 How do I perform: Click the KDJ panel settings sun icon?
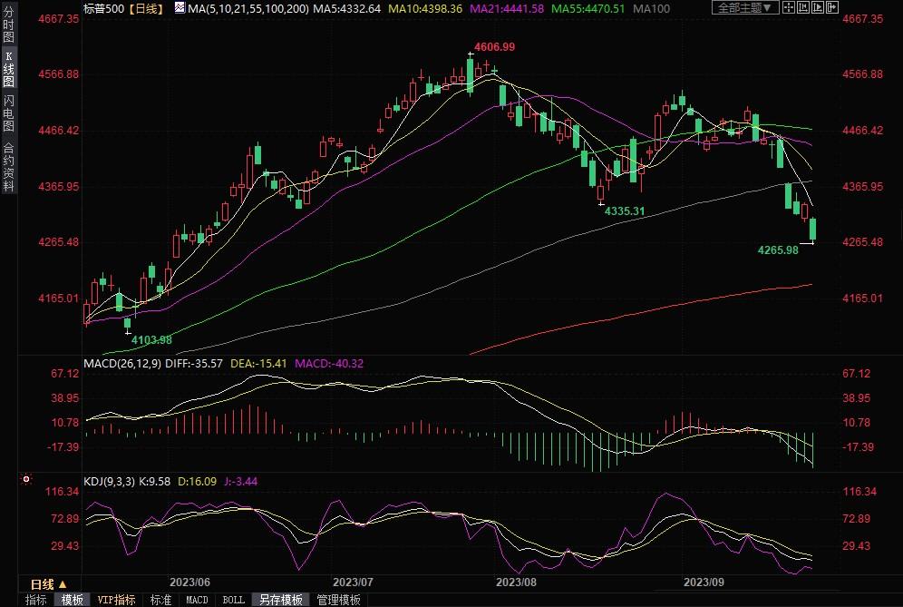pyautogui.click(x=26, y=479)
